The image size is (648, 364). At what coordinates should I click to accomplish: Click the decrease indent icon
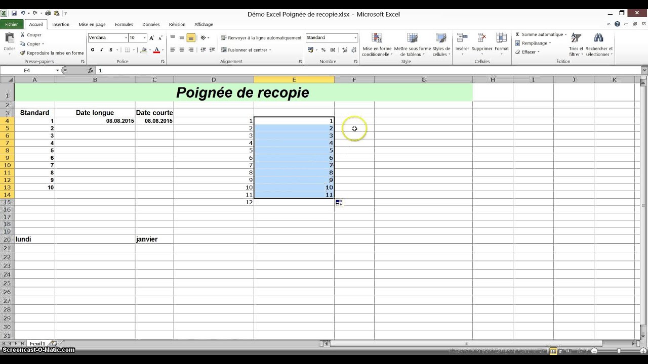click(x=204, y=50)
